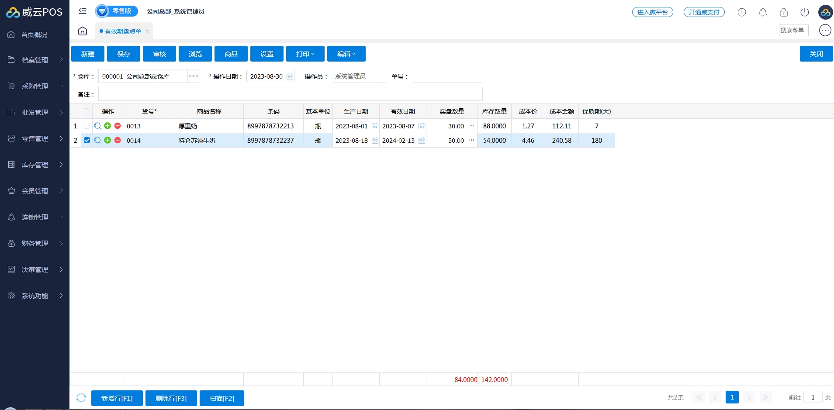Click the 备注 input field
Viewport: 834px width, 410px height.
point(290,94)
